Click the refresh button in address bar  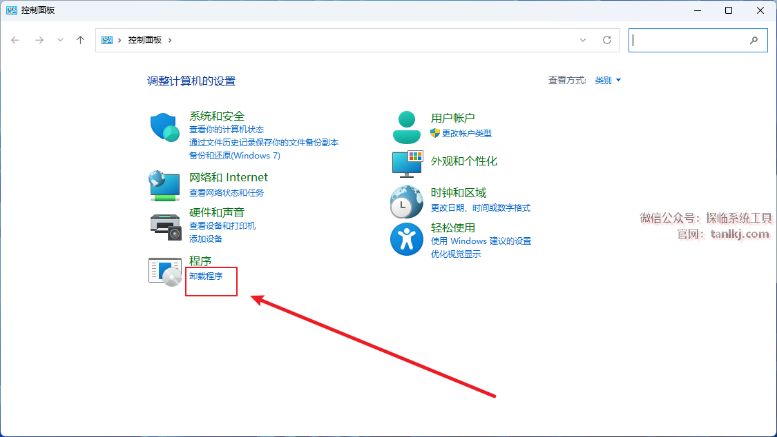point(607,40)
